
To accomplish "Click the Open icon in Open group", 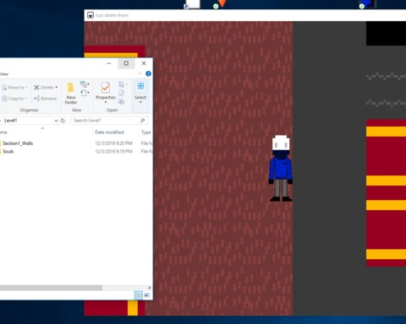I will click(x=122, y=84).
